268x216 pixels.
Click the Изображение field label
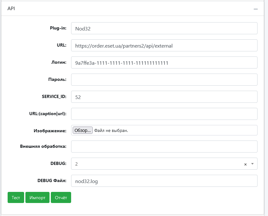[x=50, y=131]
